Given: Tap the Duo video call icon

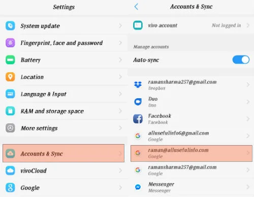Looking at the screenshot, I should tap(138, 102).
